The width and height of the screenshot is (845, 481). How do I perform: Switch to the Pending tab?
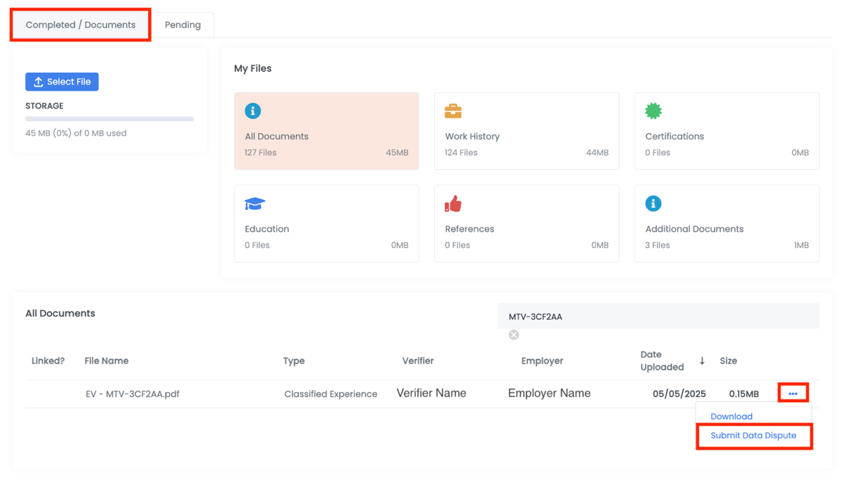click(183, 25)
